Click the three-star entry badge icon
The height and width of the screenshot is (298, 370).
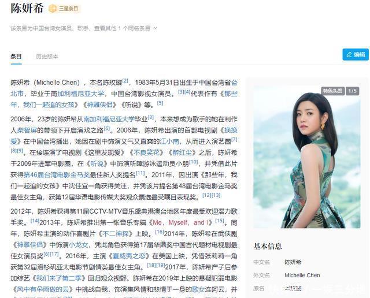[x=53, y=9]
